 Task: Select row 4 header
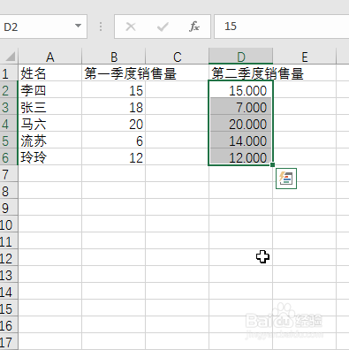(9, 124)
